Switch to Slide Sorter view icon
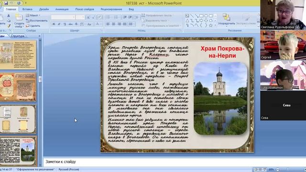The image size is (306, 172). [x=260, y=170]
